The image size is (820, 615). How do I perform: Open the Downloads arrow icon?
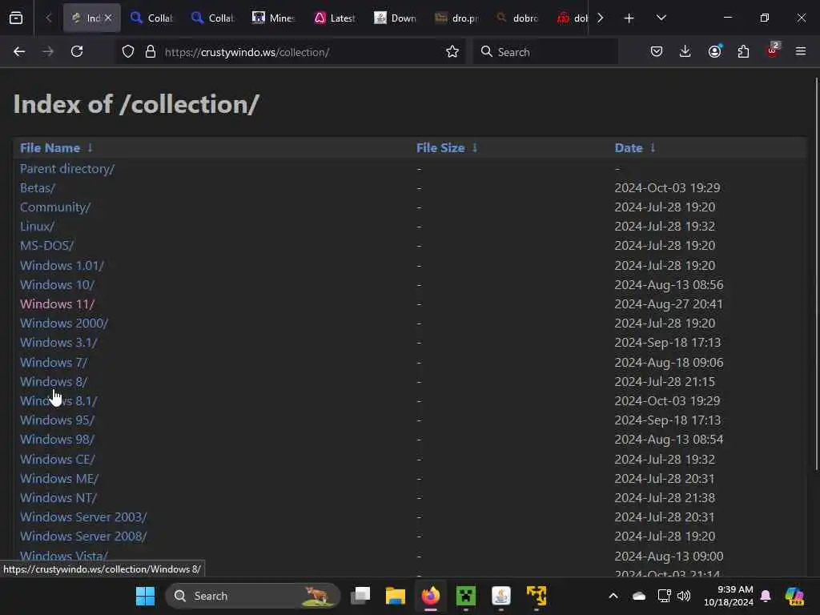(x=685, y=52)
